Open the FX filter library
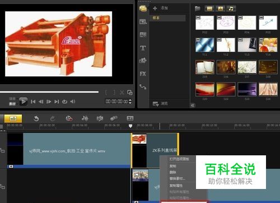This screenshot has height=203, width=280. (143, 74)
